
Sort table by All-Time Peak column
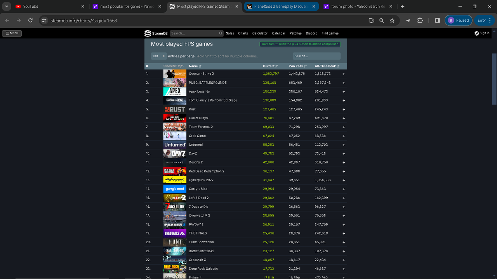pos(327,66)
